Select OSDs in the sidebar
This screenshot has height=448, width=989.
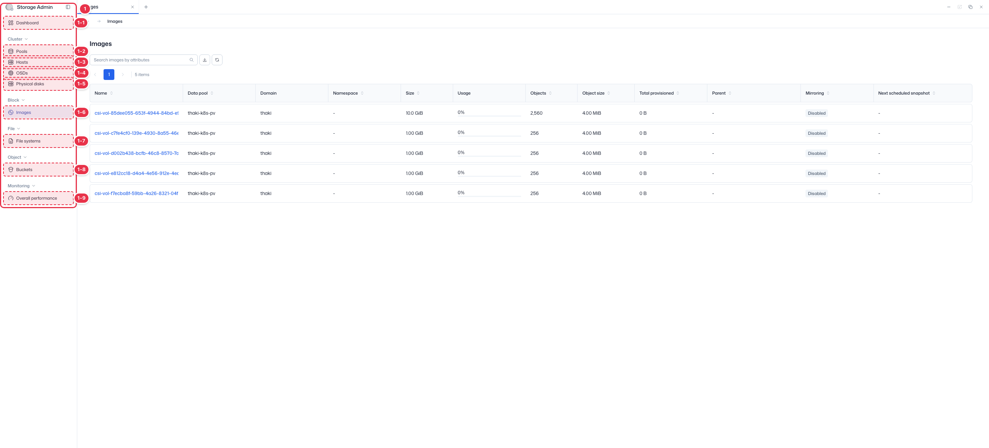click(x=39, y=73)
